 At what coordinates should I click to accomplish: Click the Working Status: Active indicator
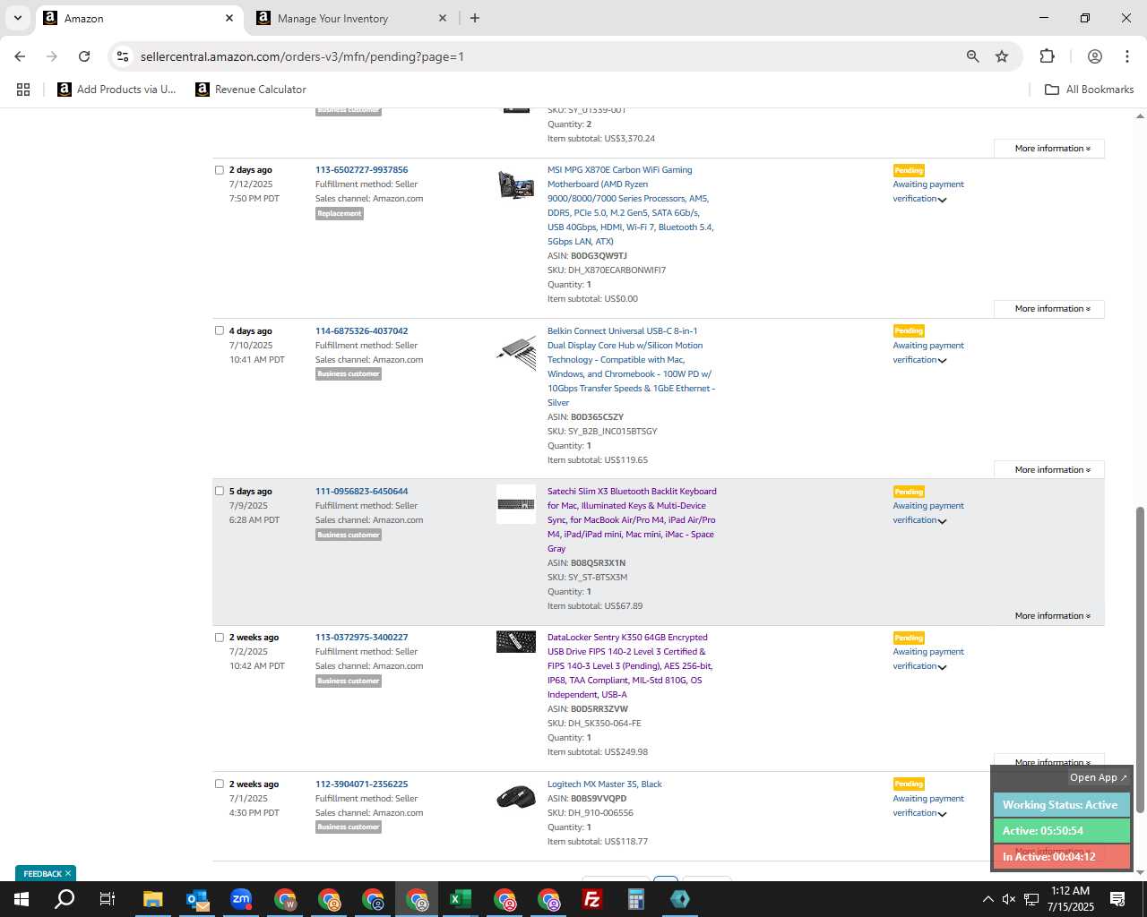pos(1061,805)
